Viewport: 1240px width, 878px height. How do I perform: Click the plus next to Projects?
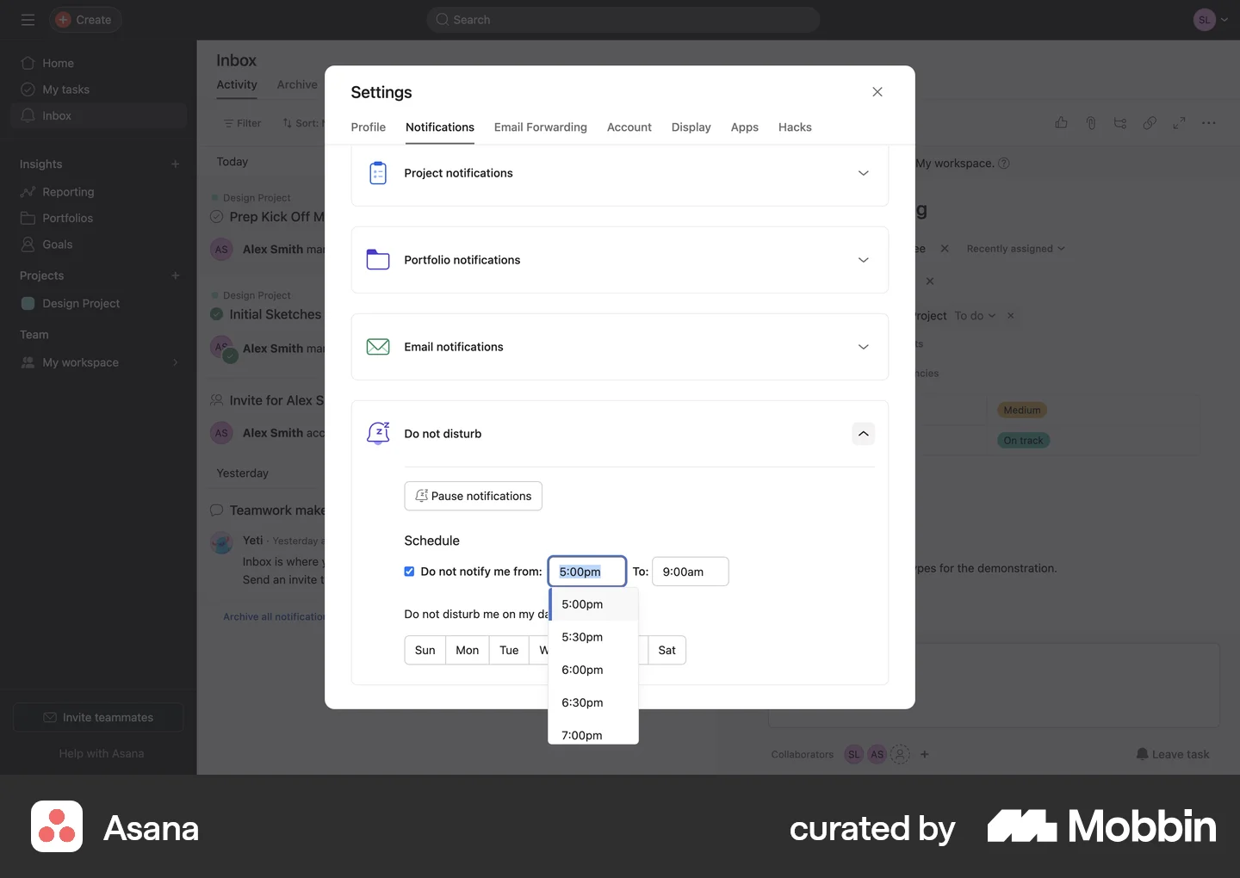coord(176,275)
